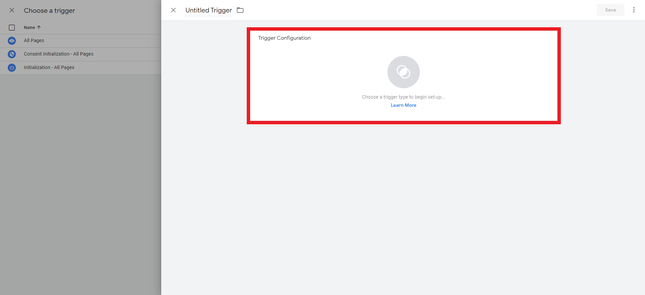Close the Choose a trigger panel

pos(12,10)
